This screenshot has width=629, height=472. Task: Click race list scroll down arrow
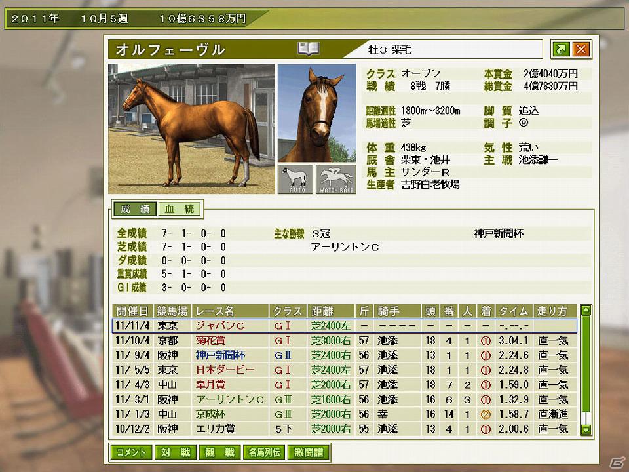click(586, 430)
